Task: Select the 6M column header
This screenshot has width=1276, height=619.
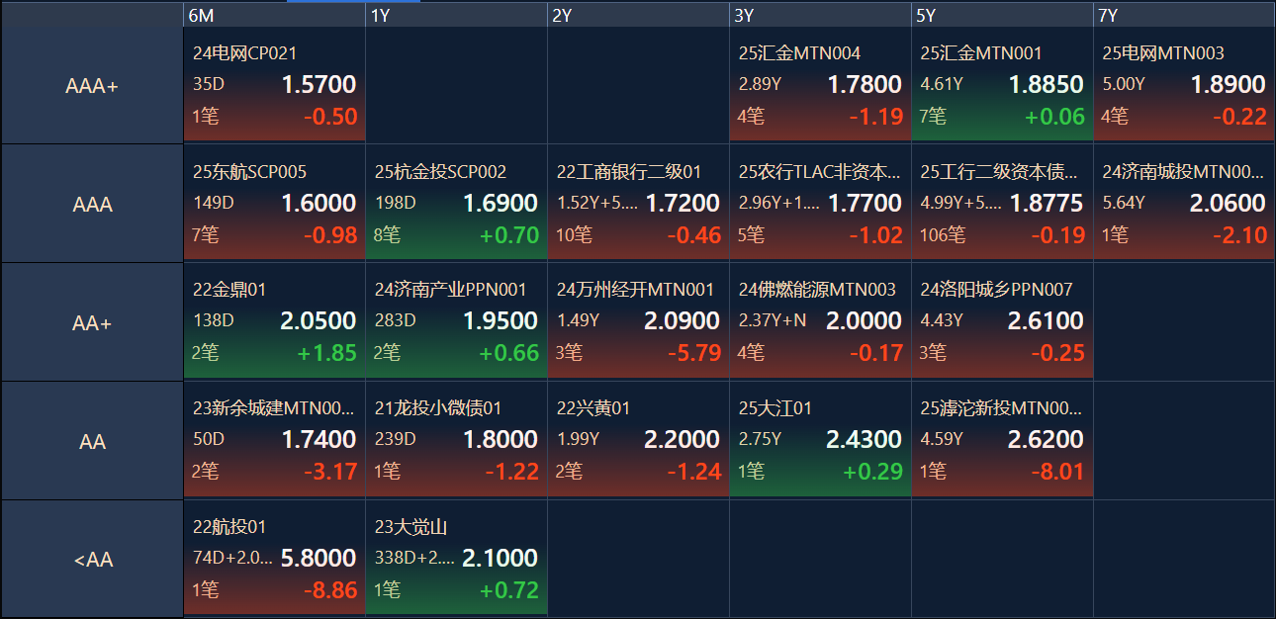Action: pos(275,15)
